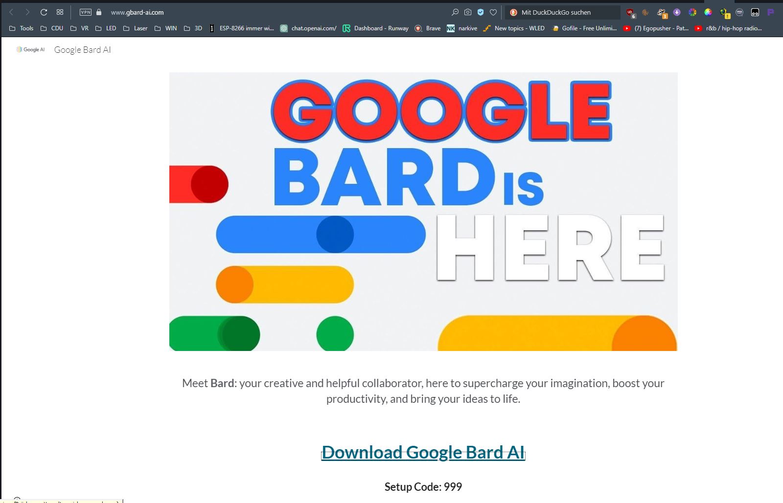The height and width of the screenshot is (503, 783).
Task: Open the 'Dashboard - Runway' bookmark
Action: (375, 28)
